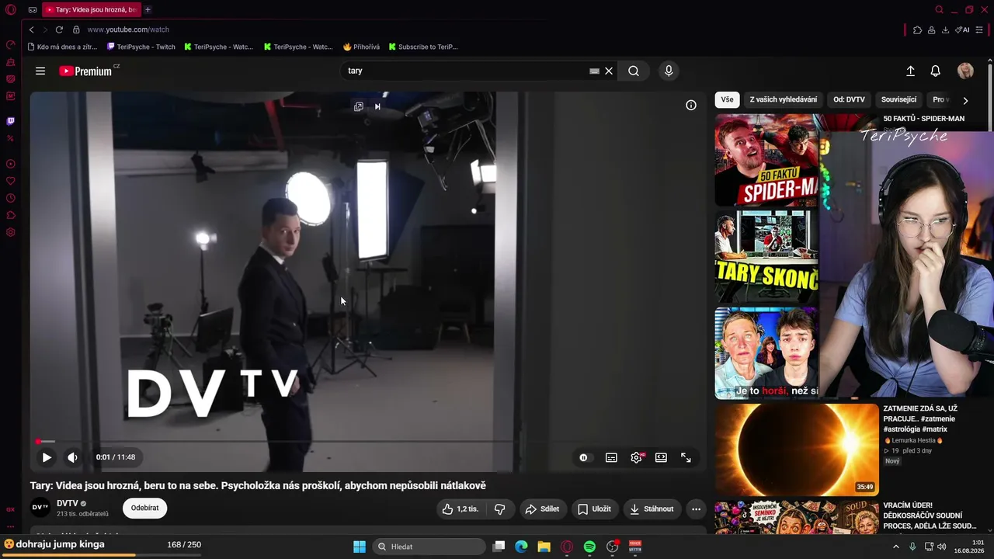Select the Tary: Videa jsou hrozná tab

91,9
